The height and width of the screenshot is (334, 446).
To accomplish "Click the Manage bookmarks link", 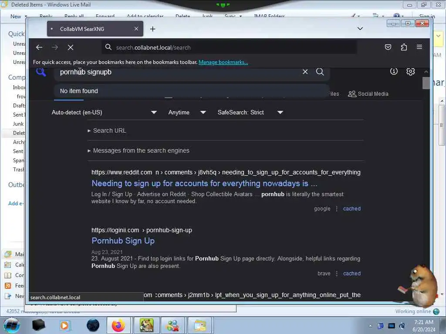I will tap(223, 62).
